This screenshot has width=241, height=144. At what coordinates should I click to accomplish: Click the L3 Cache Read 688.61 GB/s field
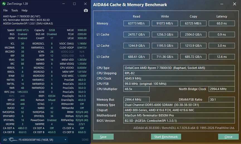pyautogui.click(x=137, y=57)
